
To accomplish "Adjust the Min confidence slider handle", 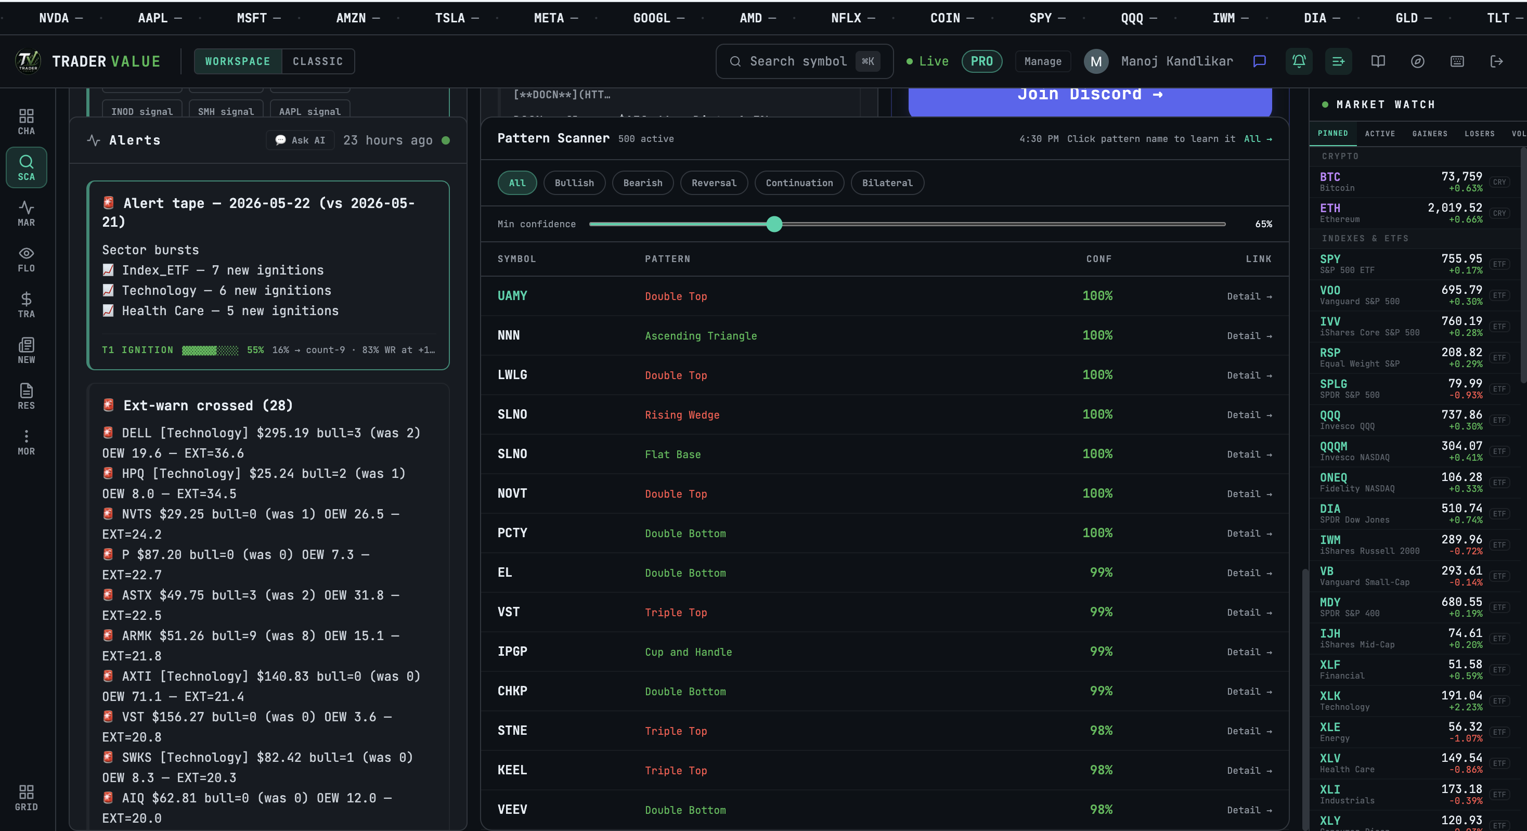I will click(x=774, y=224).
